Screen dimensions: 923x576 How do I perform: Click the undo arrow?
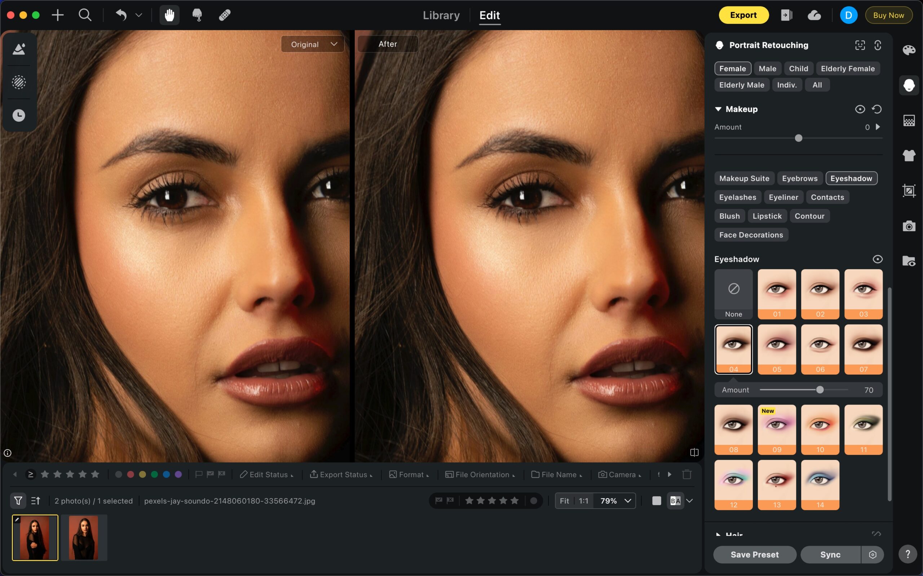click(x=121, y=15)
